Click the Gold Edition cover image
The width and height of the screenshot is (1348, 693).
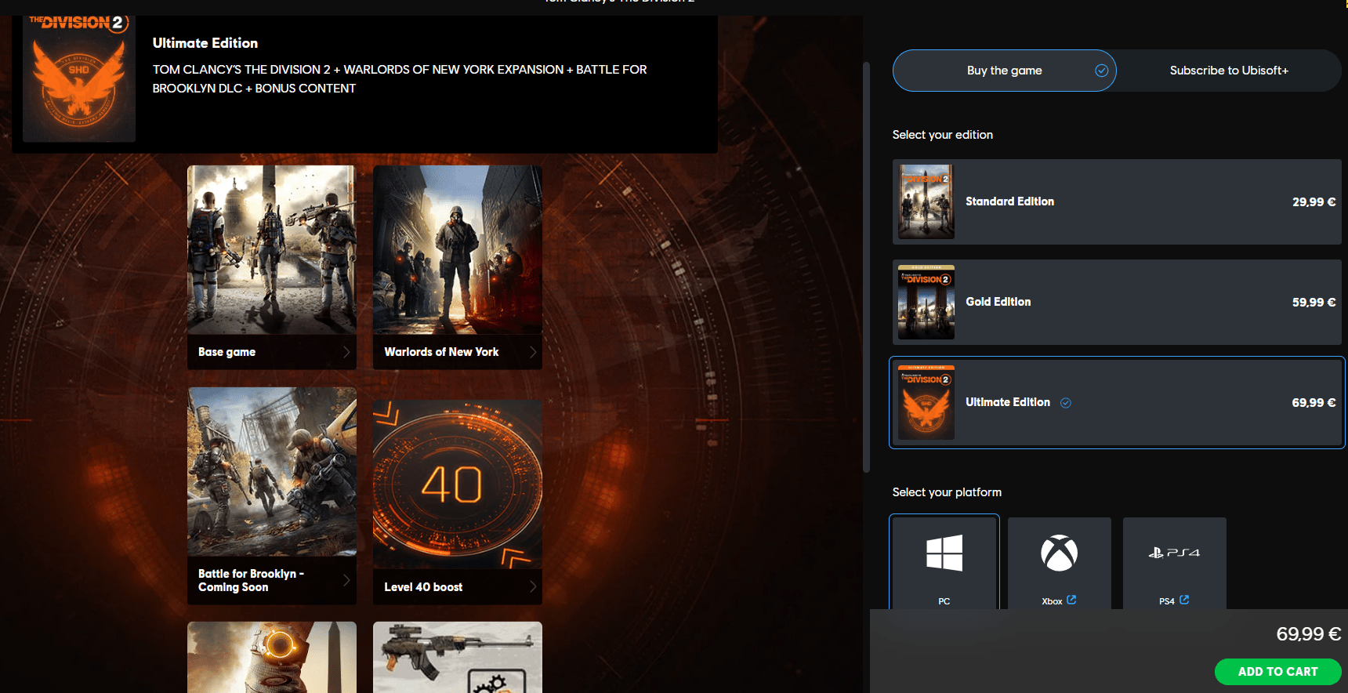pyautogui.click(x=926, y=302)
